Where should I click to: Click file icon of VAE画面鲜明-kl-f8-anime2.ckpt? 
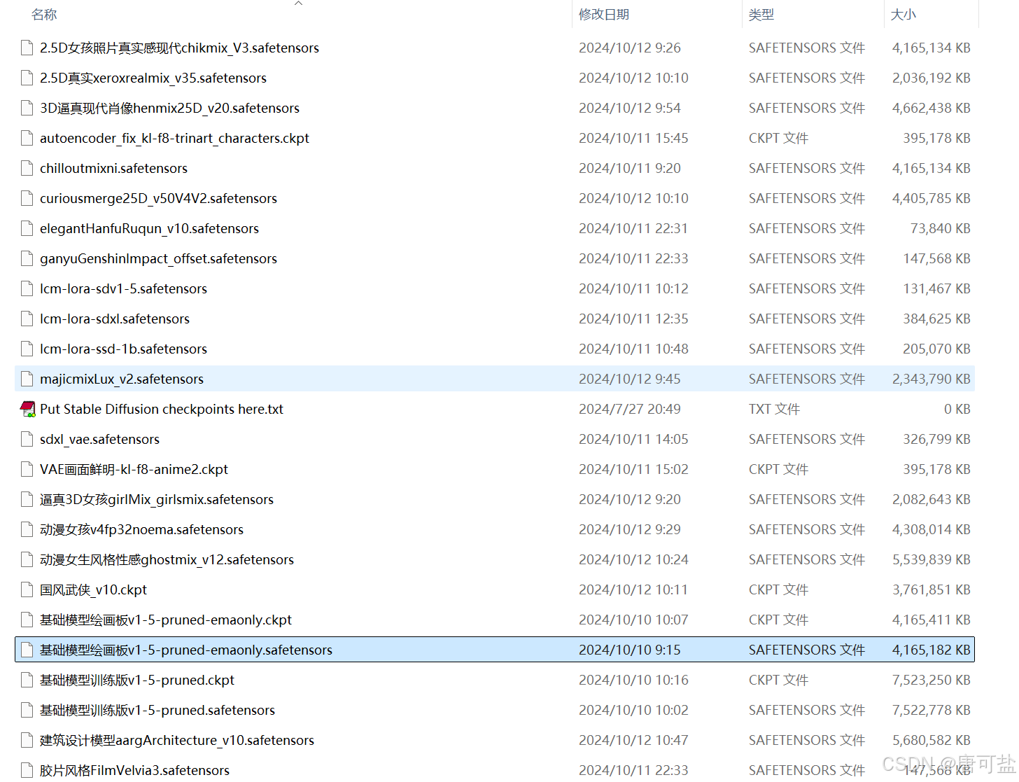27,469
